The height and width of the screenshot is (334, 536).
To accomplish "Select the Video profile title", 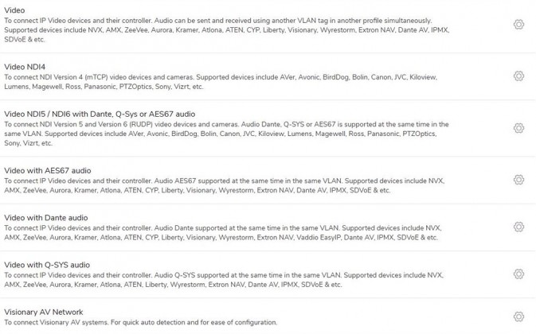I will click(x=14, y=10).
